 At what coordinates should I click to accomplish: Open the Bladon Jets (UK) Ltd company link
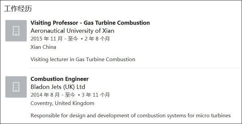58,87
